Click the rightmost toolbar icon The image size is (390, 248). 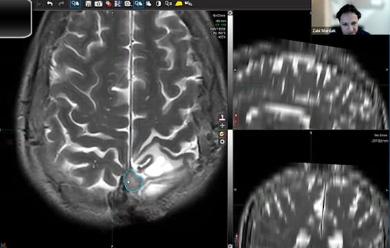pos(188,3)
